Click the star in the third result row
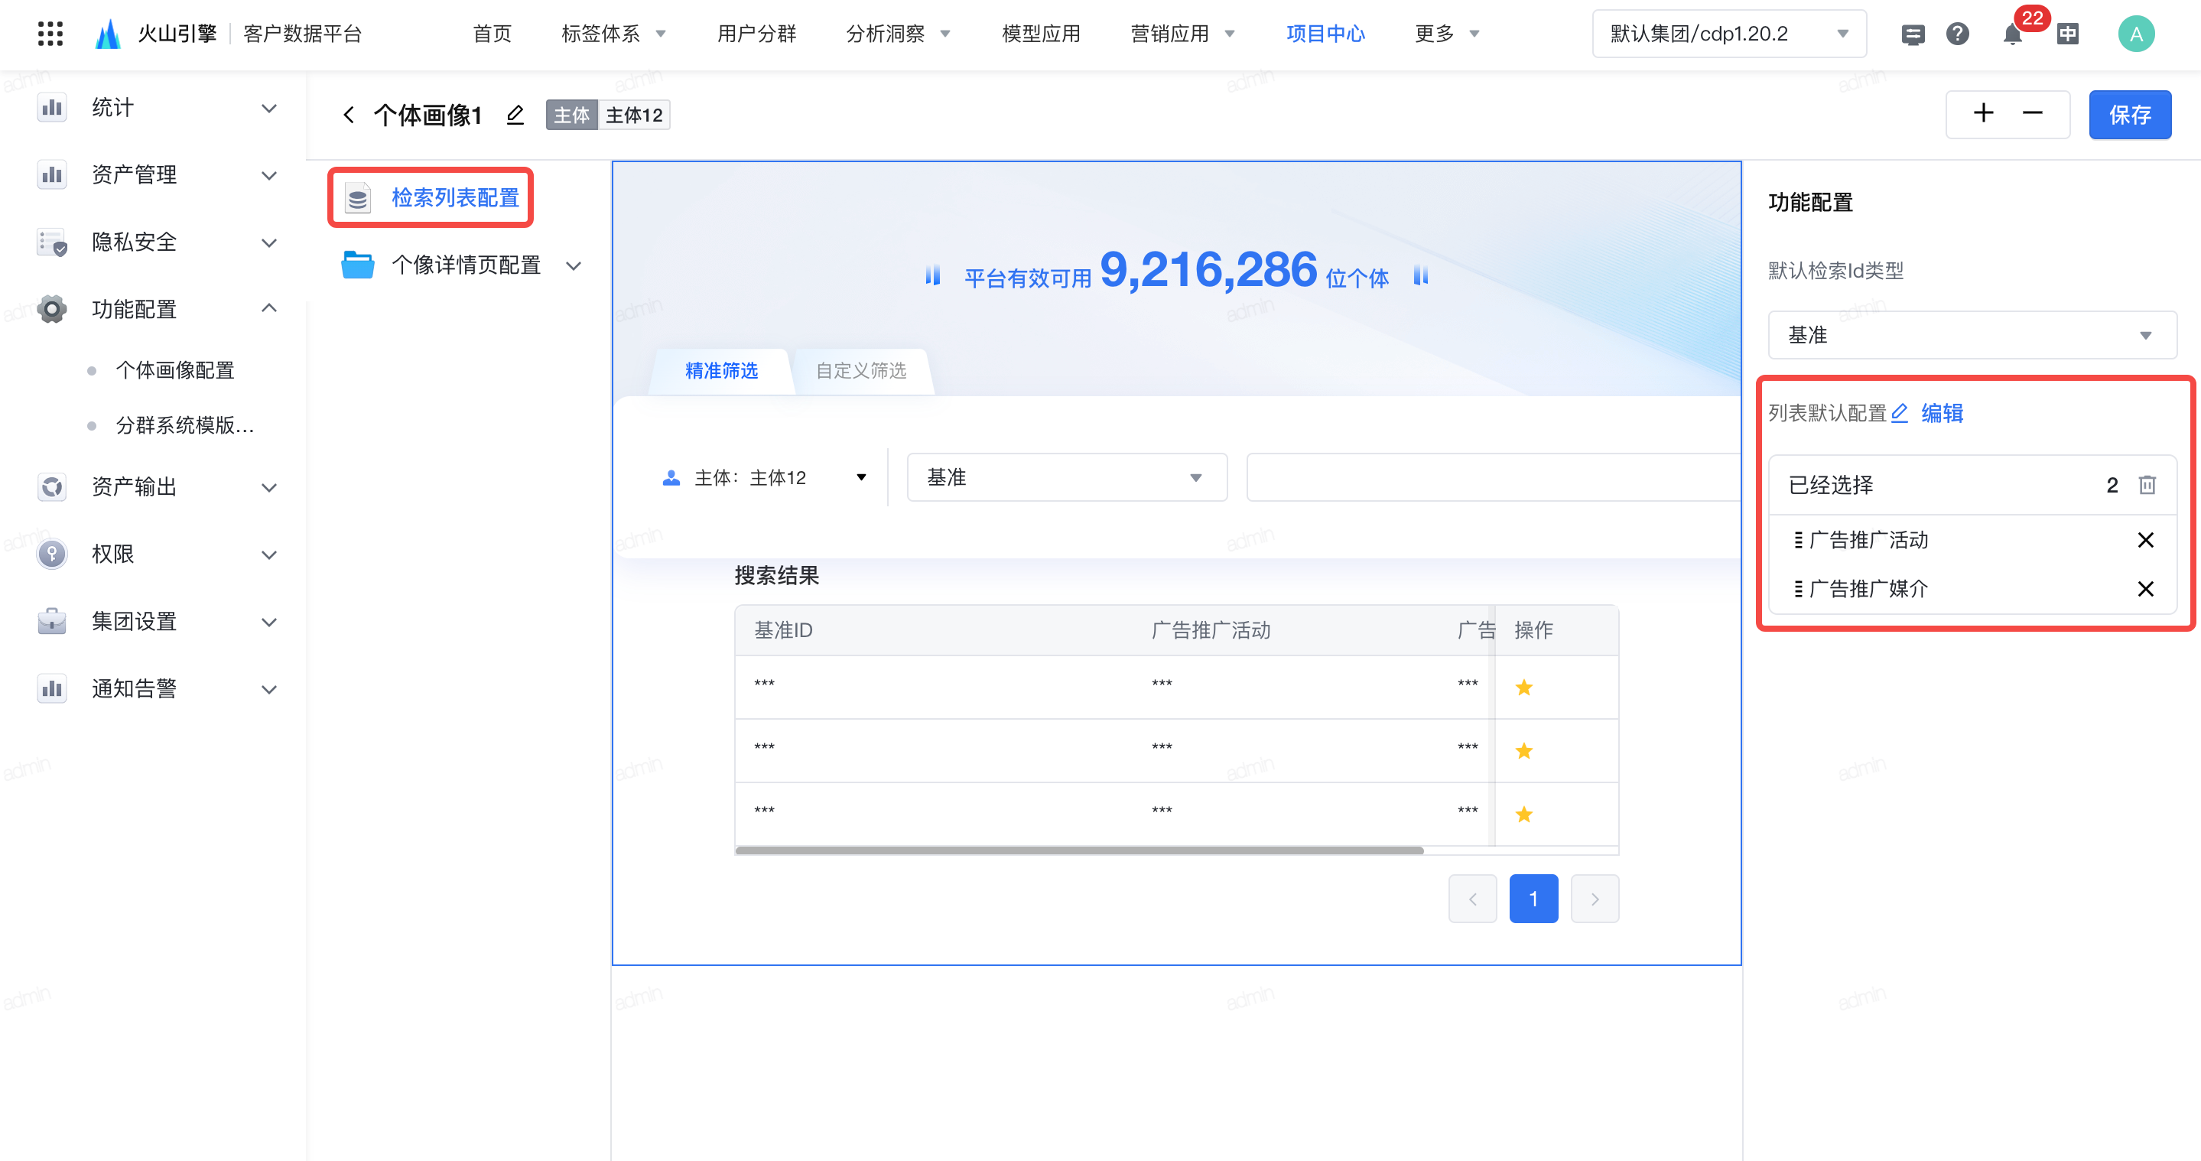 click(x=1523, y=814)
